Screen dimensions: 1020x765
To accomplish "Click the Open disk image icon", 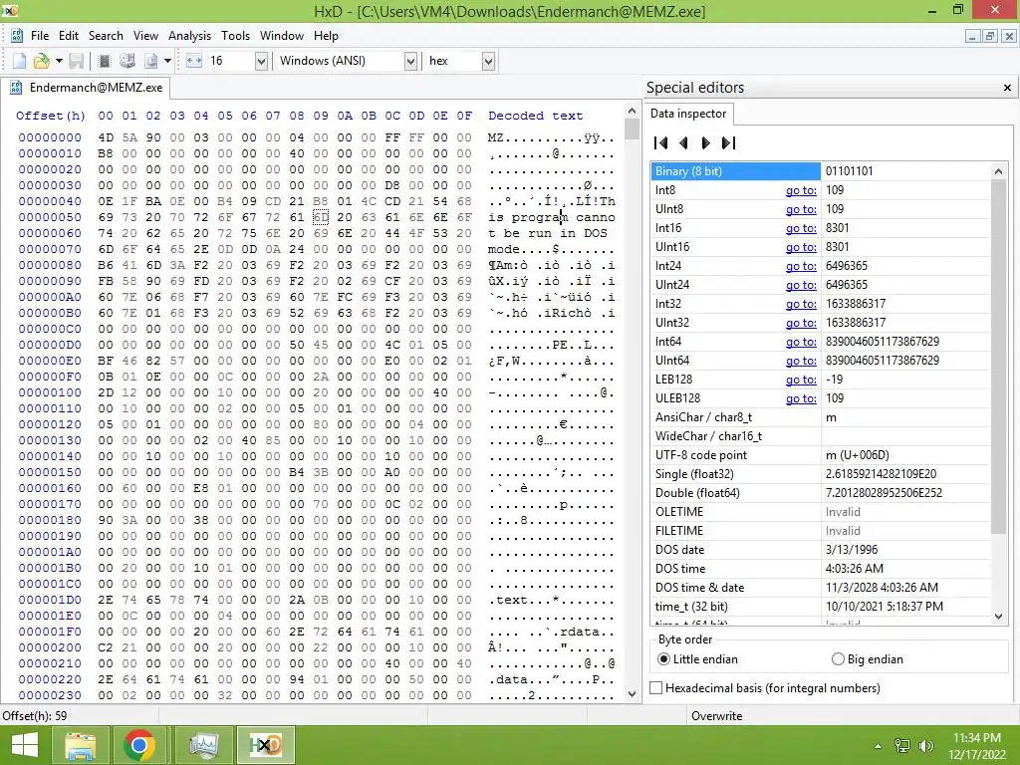I will pyautogui.click(x=151, y=61).
